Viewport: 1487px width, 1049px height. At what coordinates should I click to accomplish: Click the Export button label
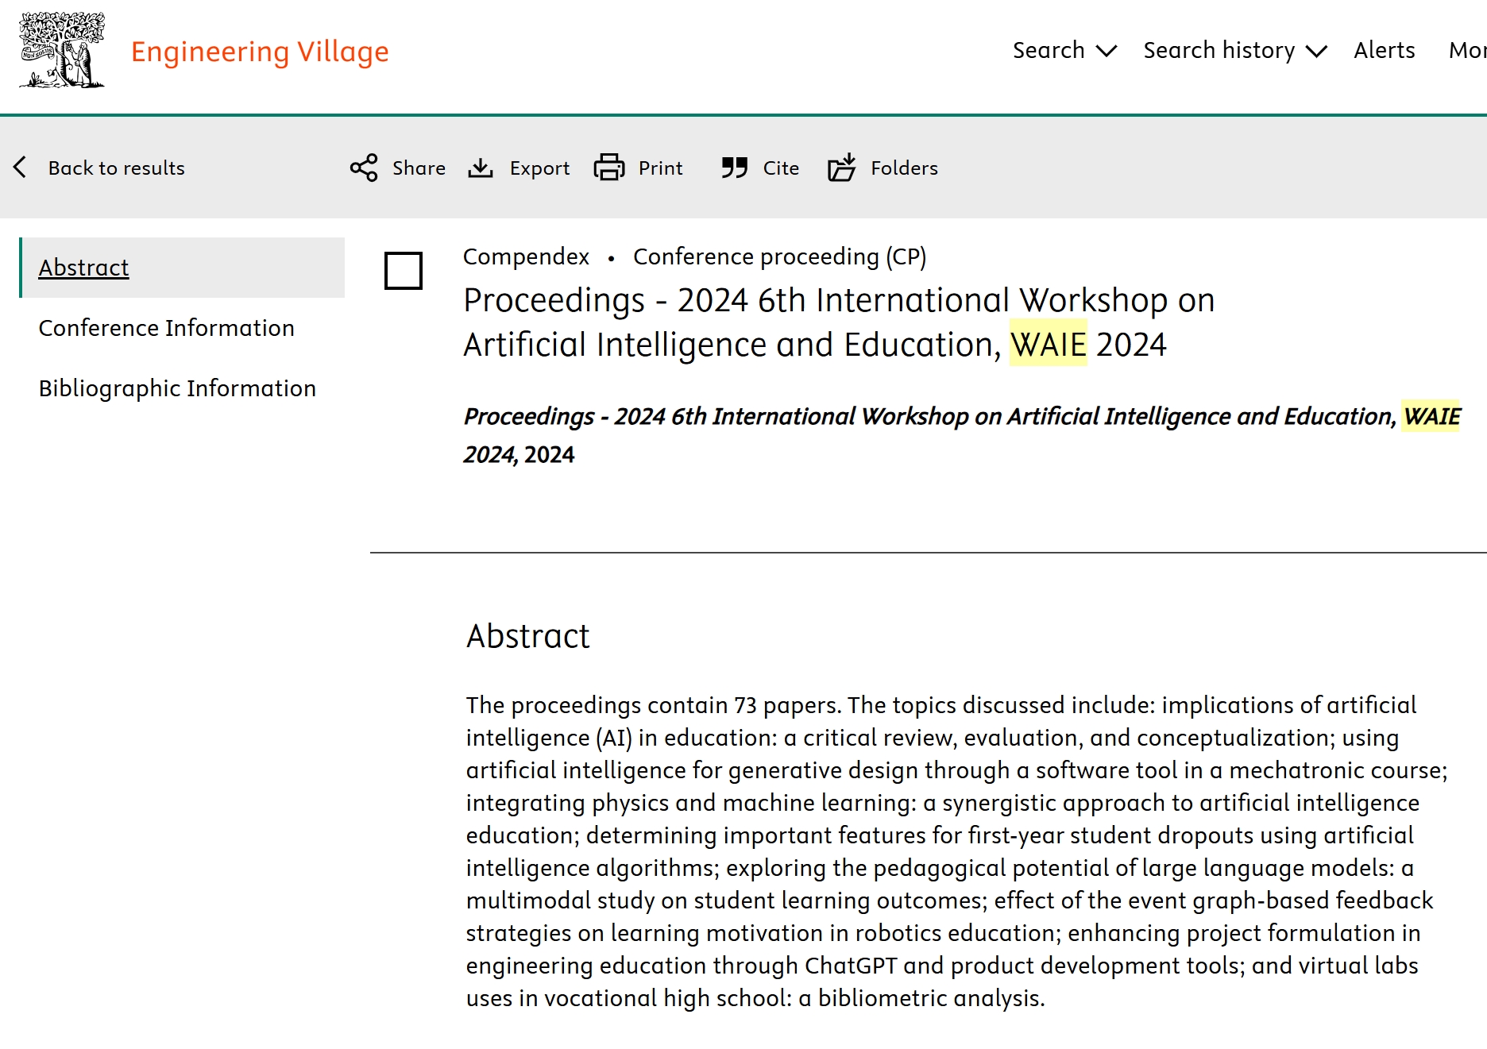tap(539, 168)
